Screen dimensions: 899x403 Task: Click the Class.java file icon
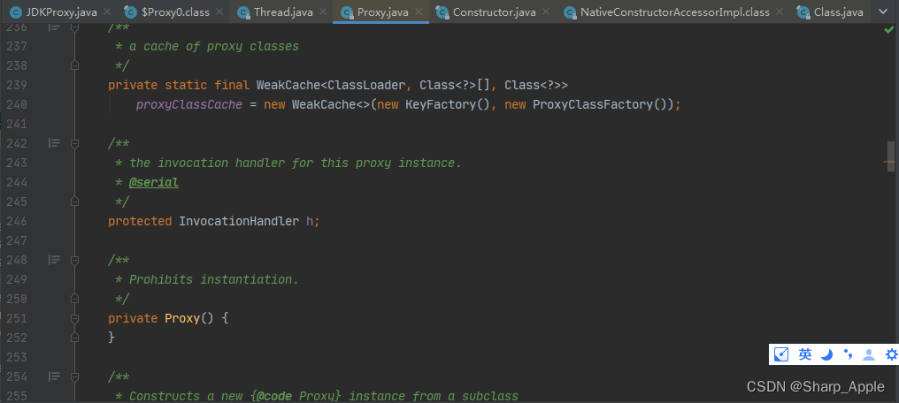tap(803, 12)
